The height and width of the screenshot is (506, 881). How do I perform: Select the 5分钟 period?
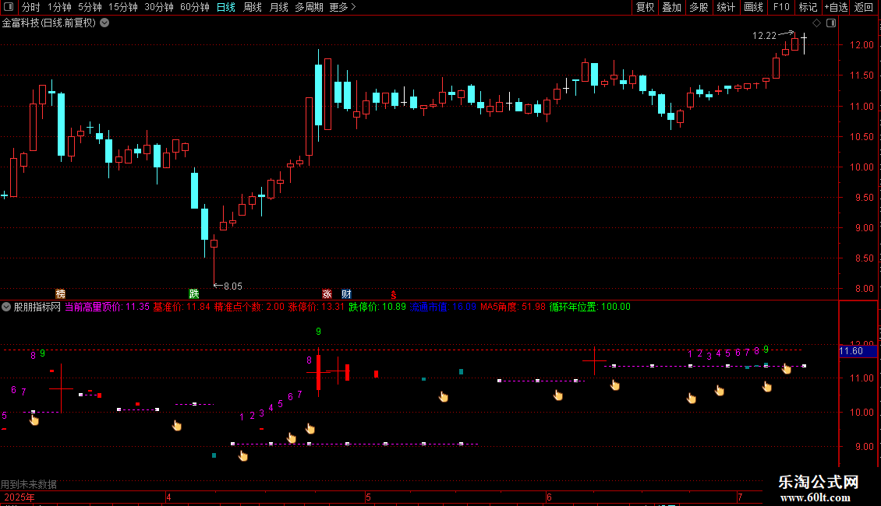(90, 7)
